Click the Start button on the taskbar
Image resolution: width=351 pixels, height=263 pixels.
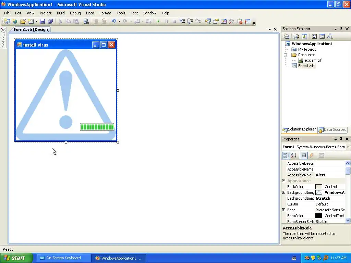coord(16,258)
